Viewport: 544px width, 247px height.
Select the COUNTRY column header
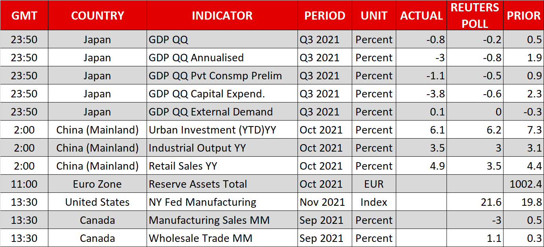click(x=97, y=16)
